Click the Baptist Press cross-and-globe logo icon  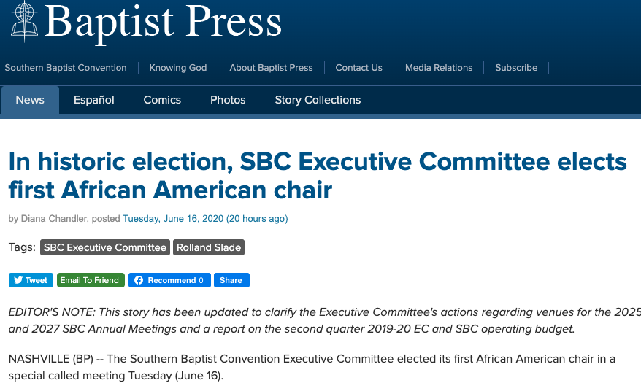pos(25,21)
